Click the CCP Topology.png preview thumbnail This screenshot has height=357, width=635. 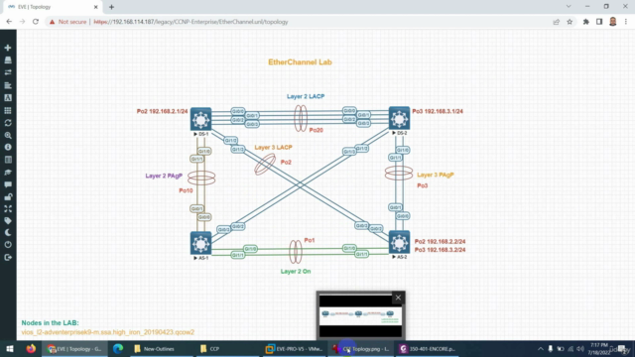[360, 316]
